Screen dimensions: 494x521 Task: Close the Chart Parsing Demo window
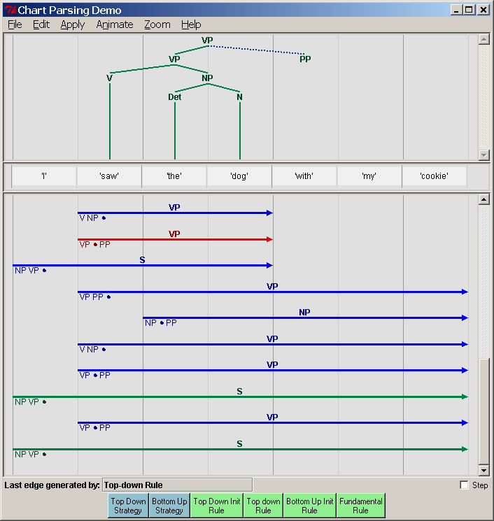(484, 10)
